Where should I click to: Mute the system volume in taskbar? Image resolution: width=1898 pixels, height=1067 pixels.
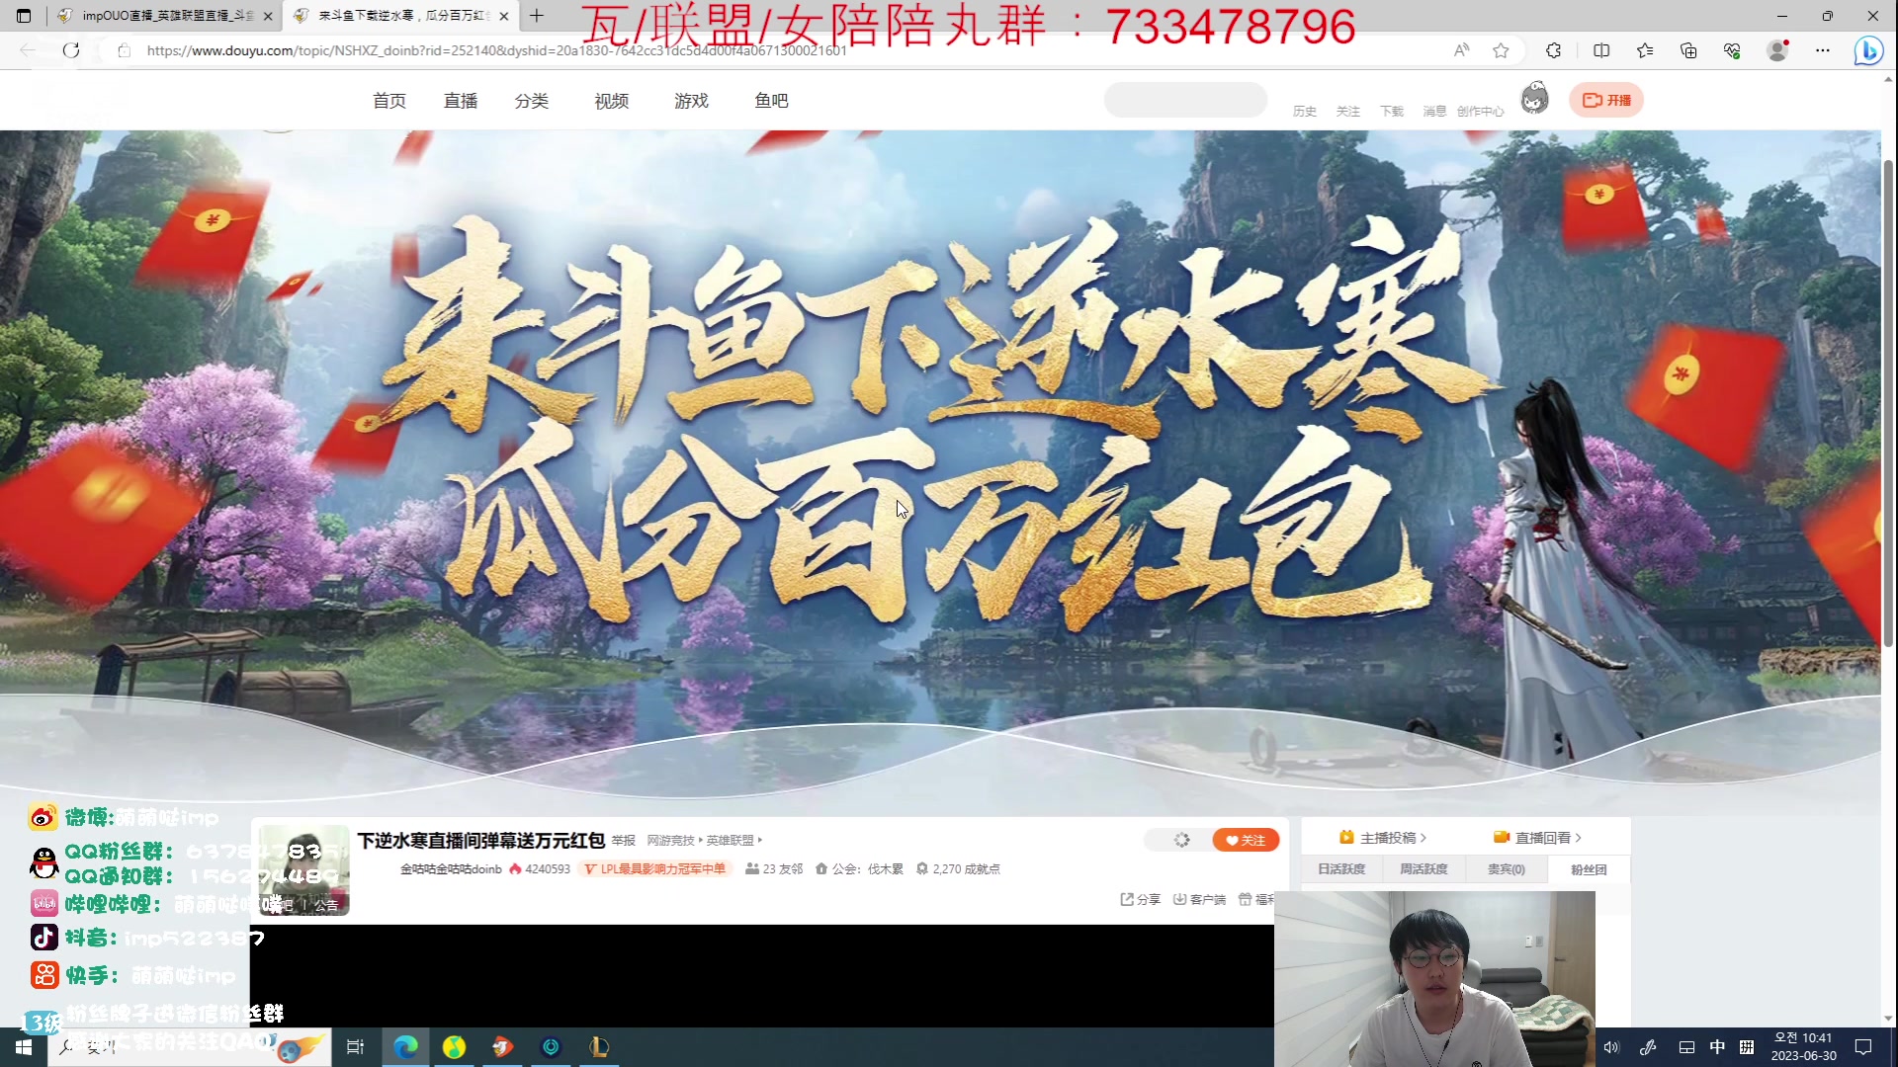click(x=1610, y=1047)
